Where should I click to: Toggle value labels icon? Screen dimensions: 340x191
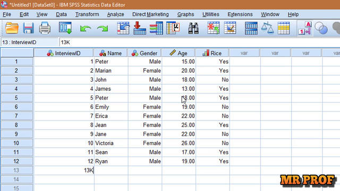(304, 28)
